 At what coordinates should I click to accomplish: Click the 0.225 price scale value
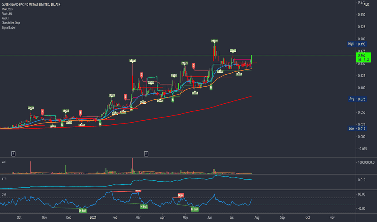(362, 27)
